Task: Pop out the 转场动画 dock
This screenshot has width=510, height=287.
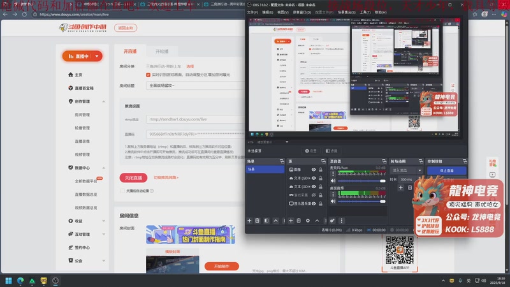Action: pyautogui.click(x=421, y=161)
